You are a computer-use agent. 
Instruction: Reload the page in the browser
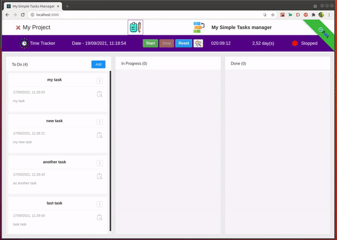tap(23, 15)
